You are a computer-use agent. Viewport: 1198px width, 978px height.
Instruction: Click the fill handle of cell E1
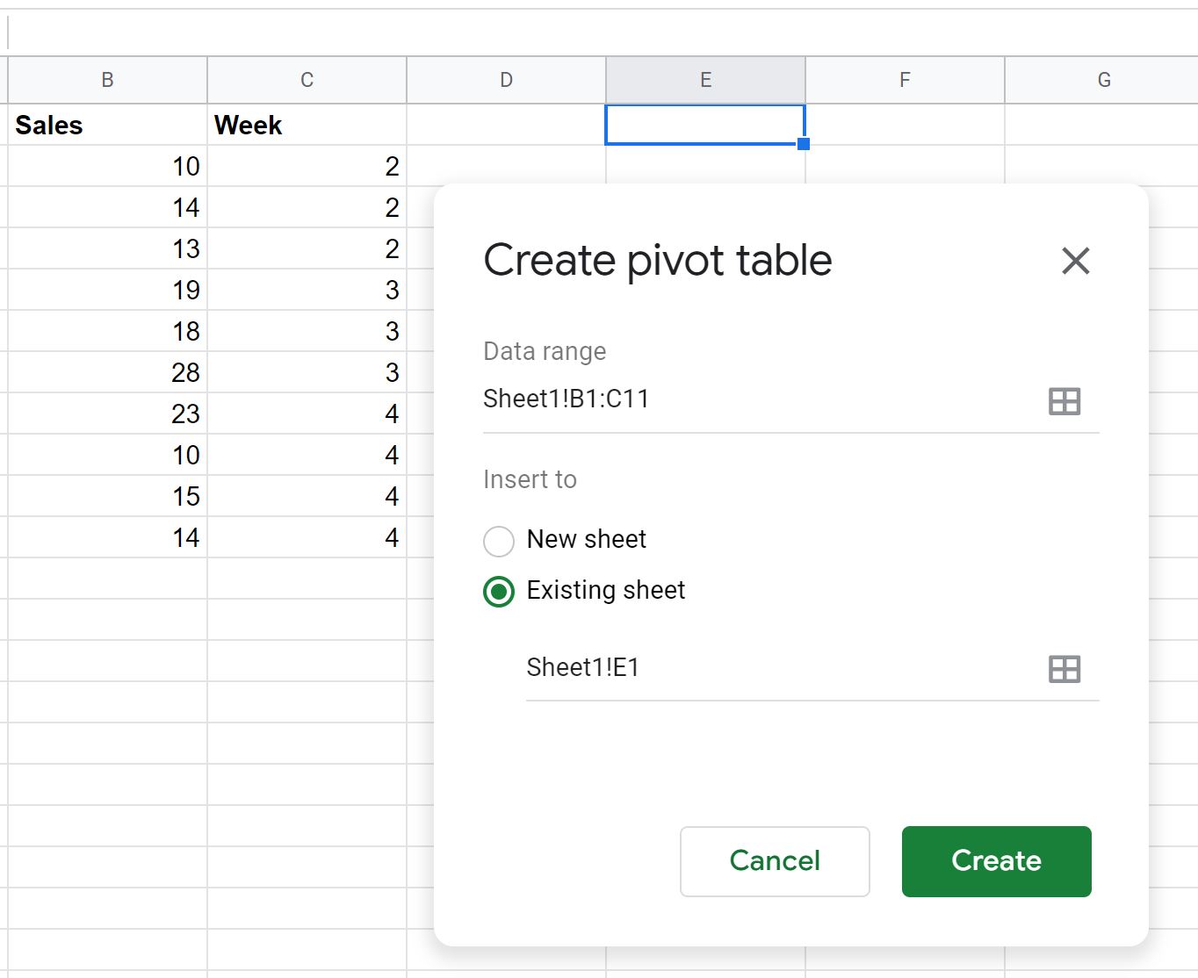(804, 144)
